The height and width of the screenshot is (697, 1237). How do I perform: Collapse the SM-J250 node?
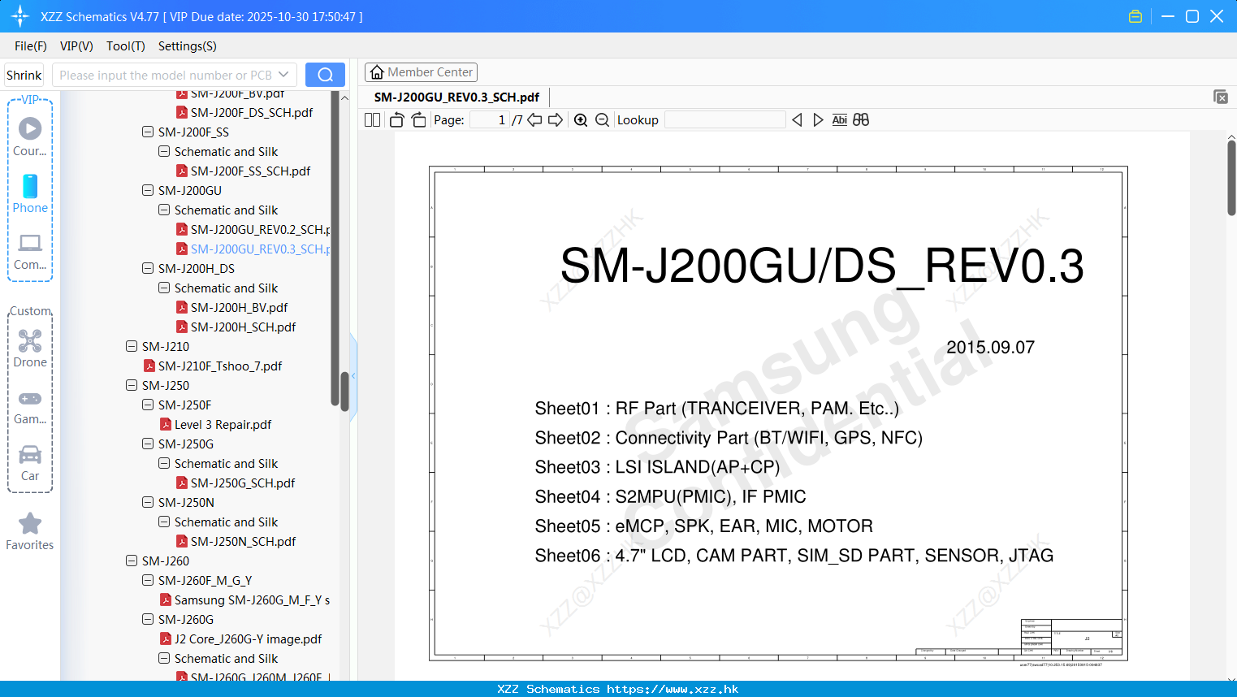[132, 385]
